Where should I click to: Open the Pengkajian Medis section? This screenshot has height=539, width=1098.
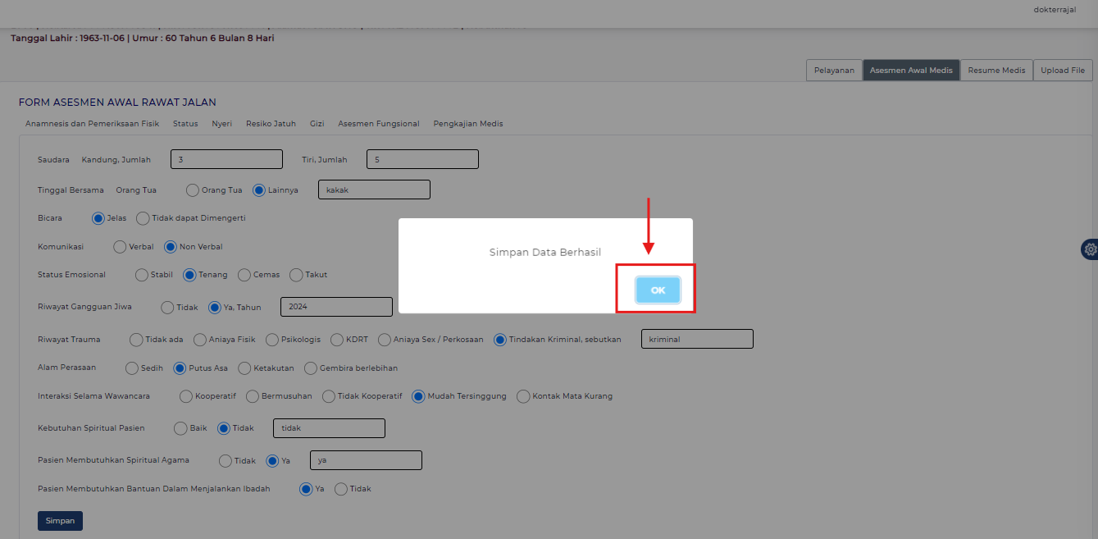coord(467,124)
